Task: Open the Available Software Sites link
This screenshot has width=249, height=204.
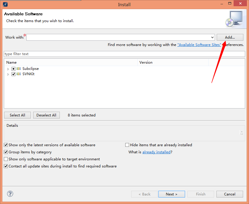Action: (x=199, y=45)
